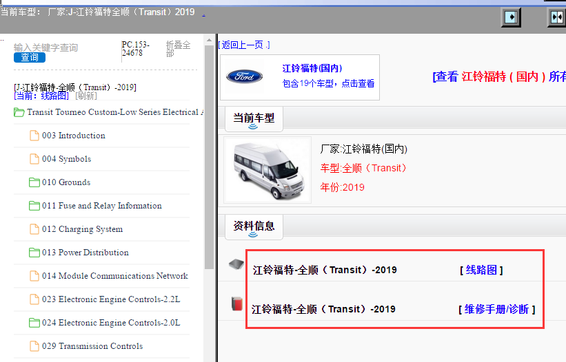Click the 厂家:江铃福特(国内) text

point(364,149)
